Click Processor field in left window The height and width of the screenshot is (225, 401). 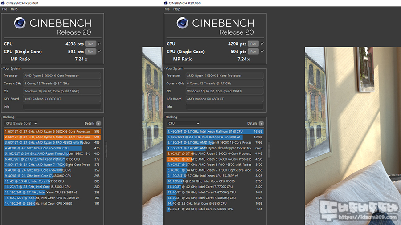(62, 76)
